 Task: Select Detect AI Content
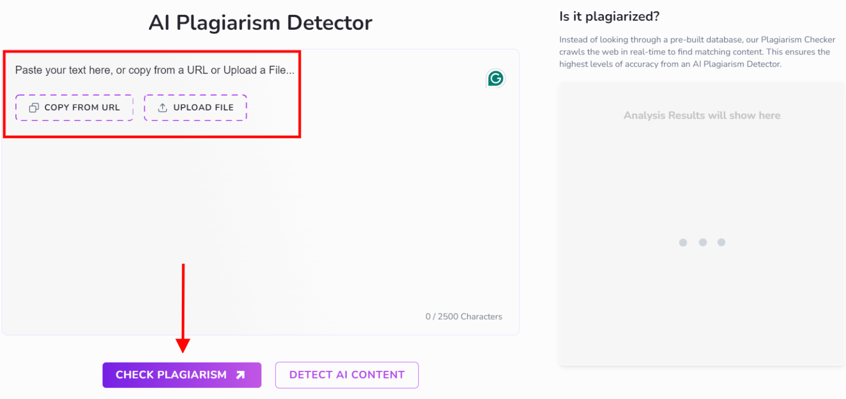point(346,375)
